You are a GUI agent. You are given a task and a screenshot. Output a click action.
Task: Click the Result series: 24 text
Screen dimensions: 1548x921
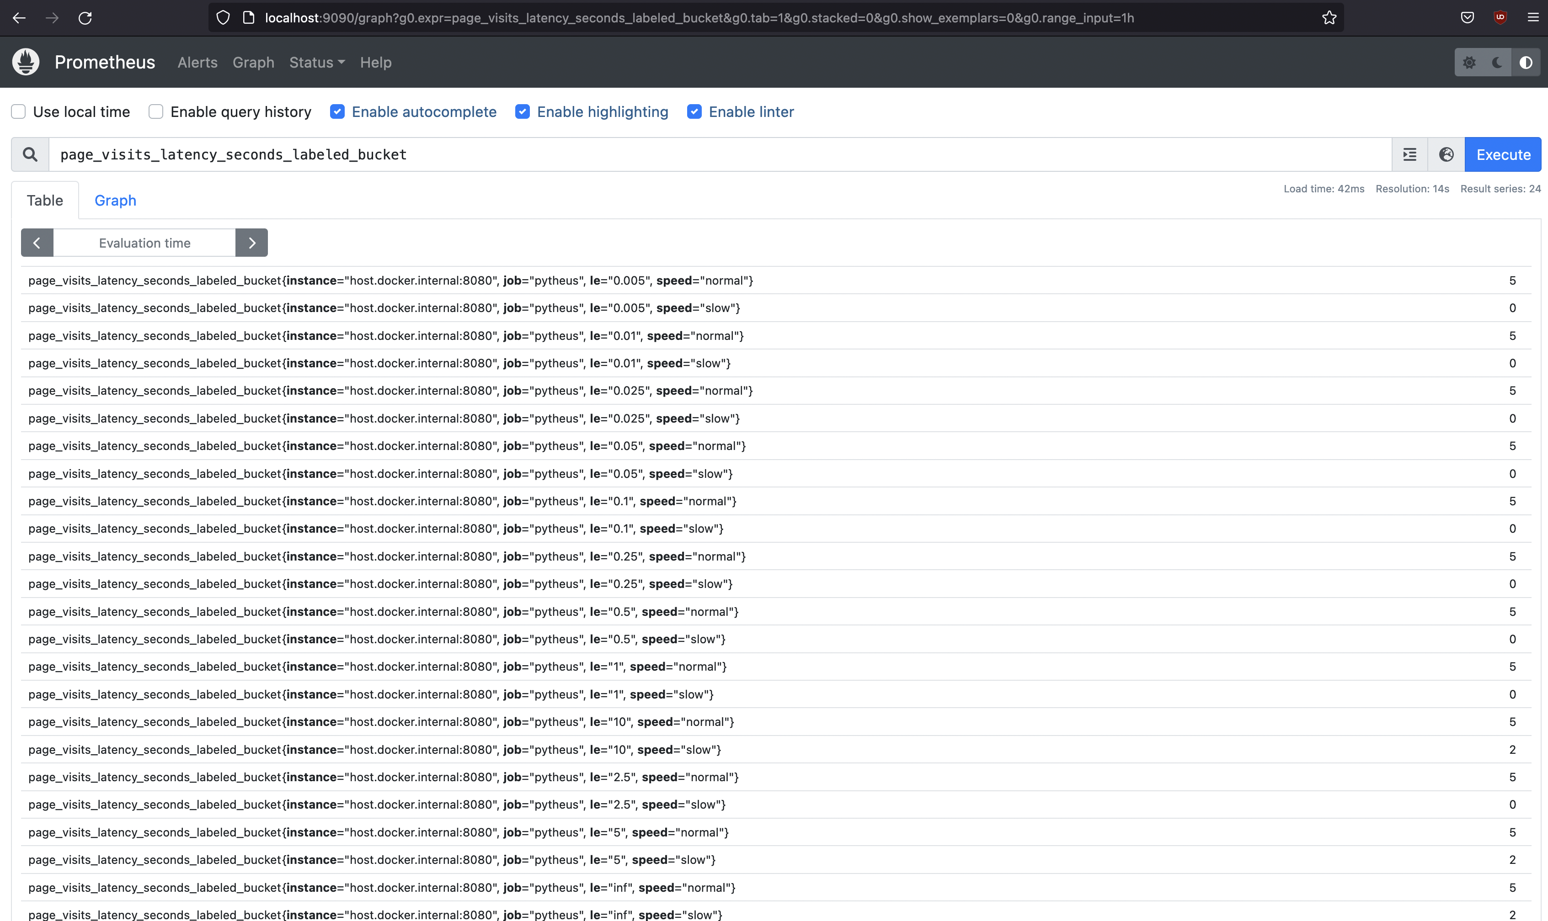click(x=1500, y=189)
